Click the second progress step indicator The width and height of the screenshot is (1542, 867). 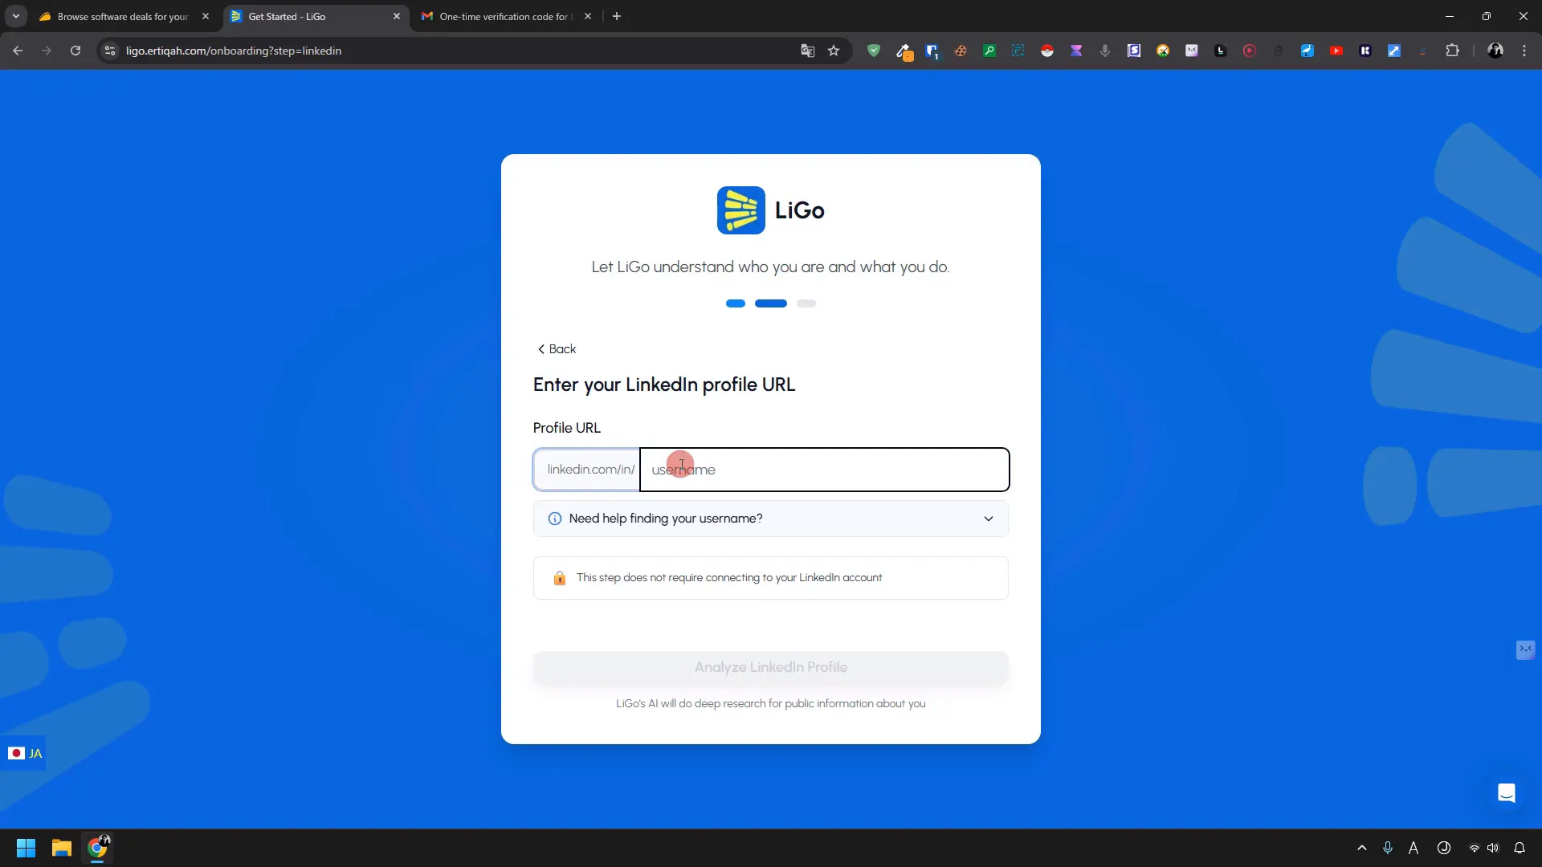771,303
